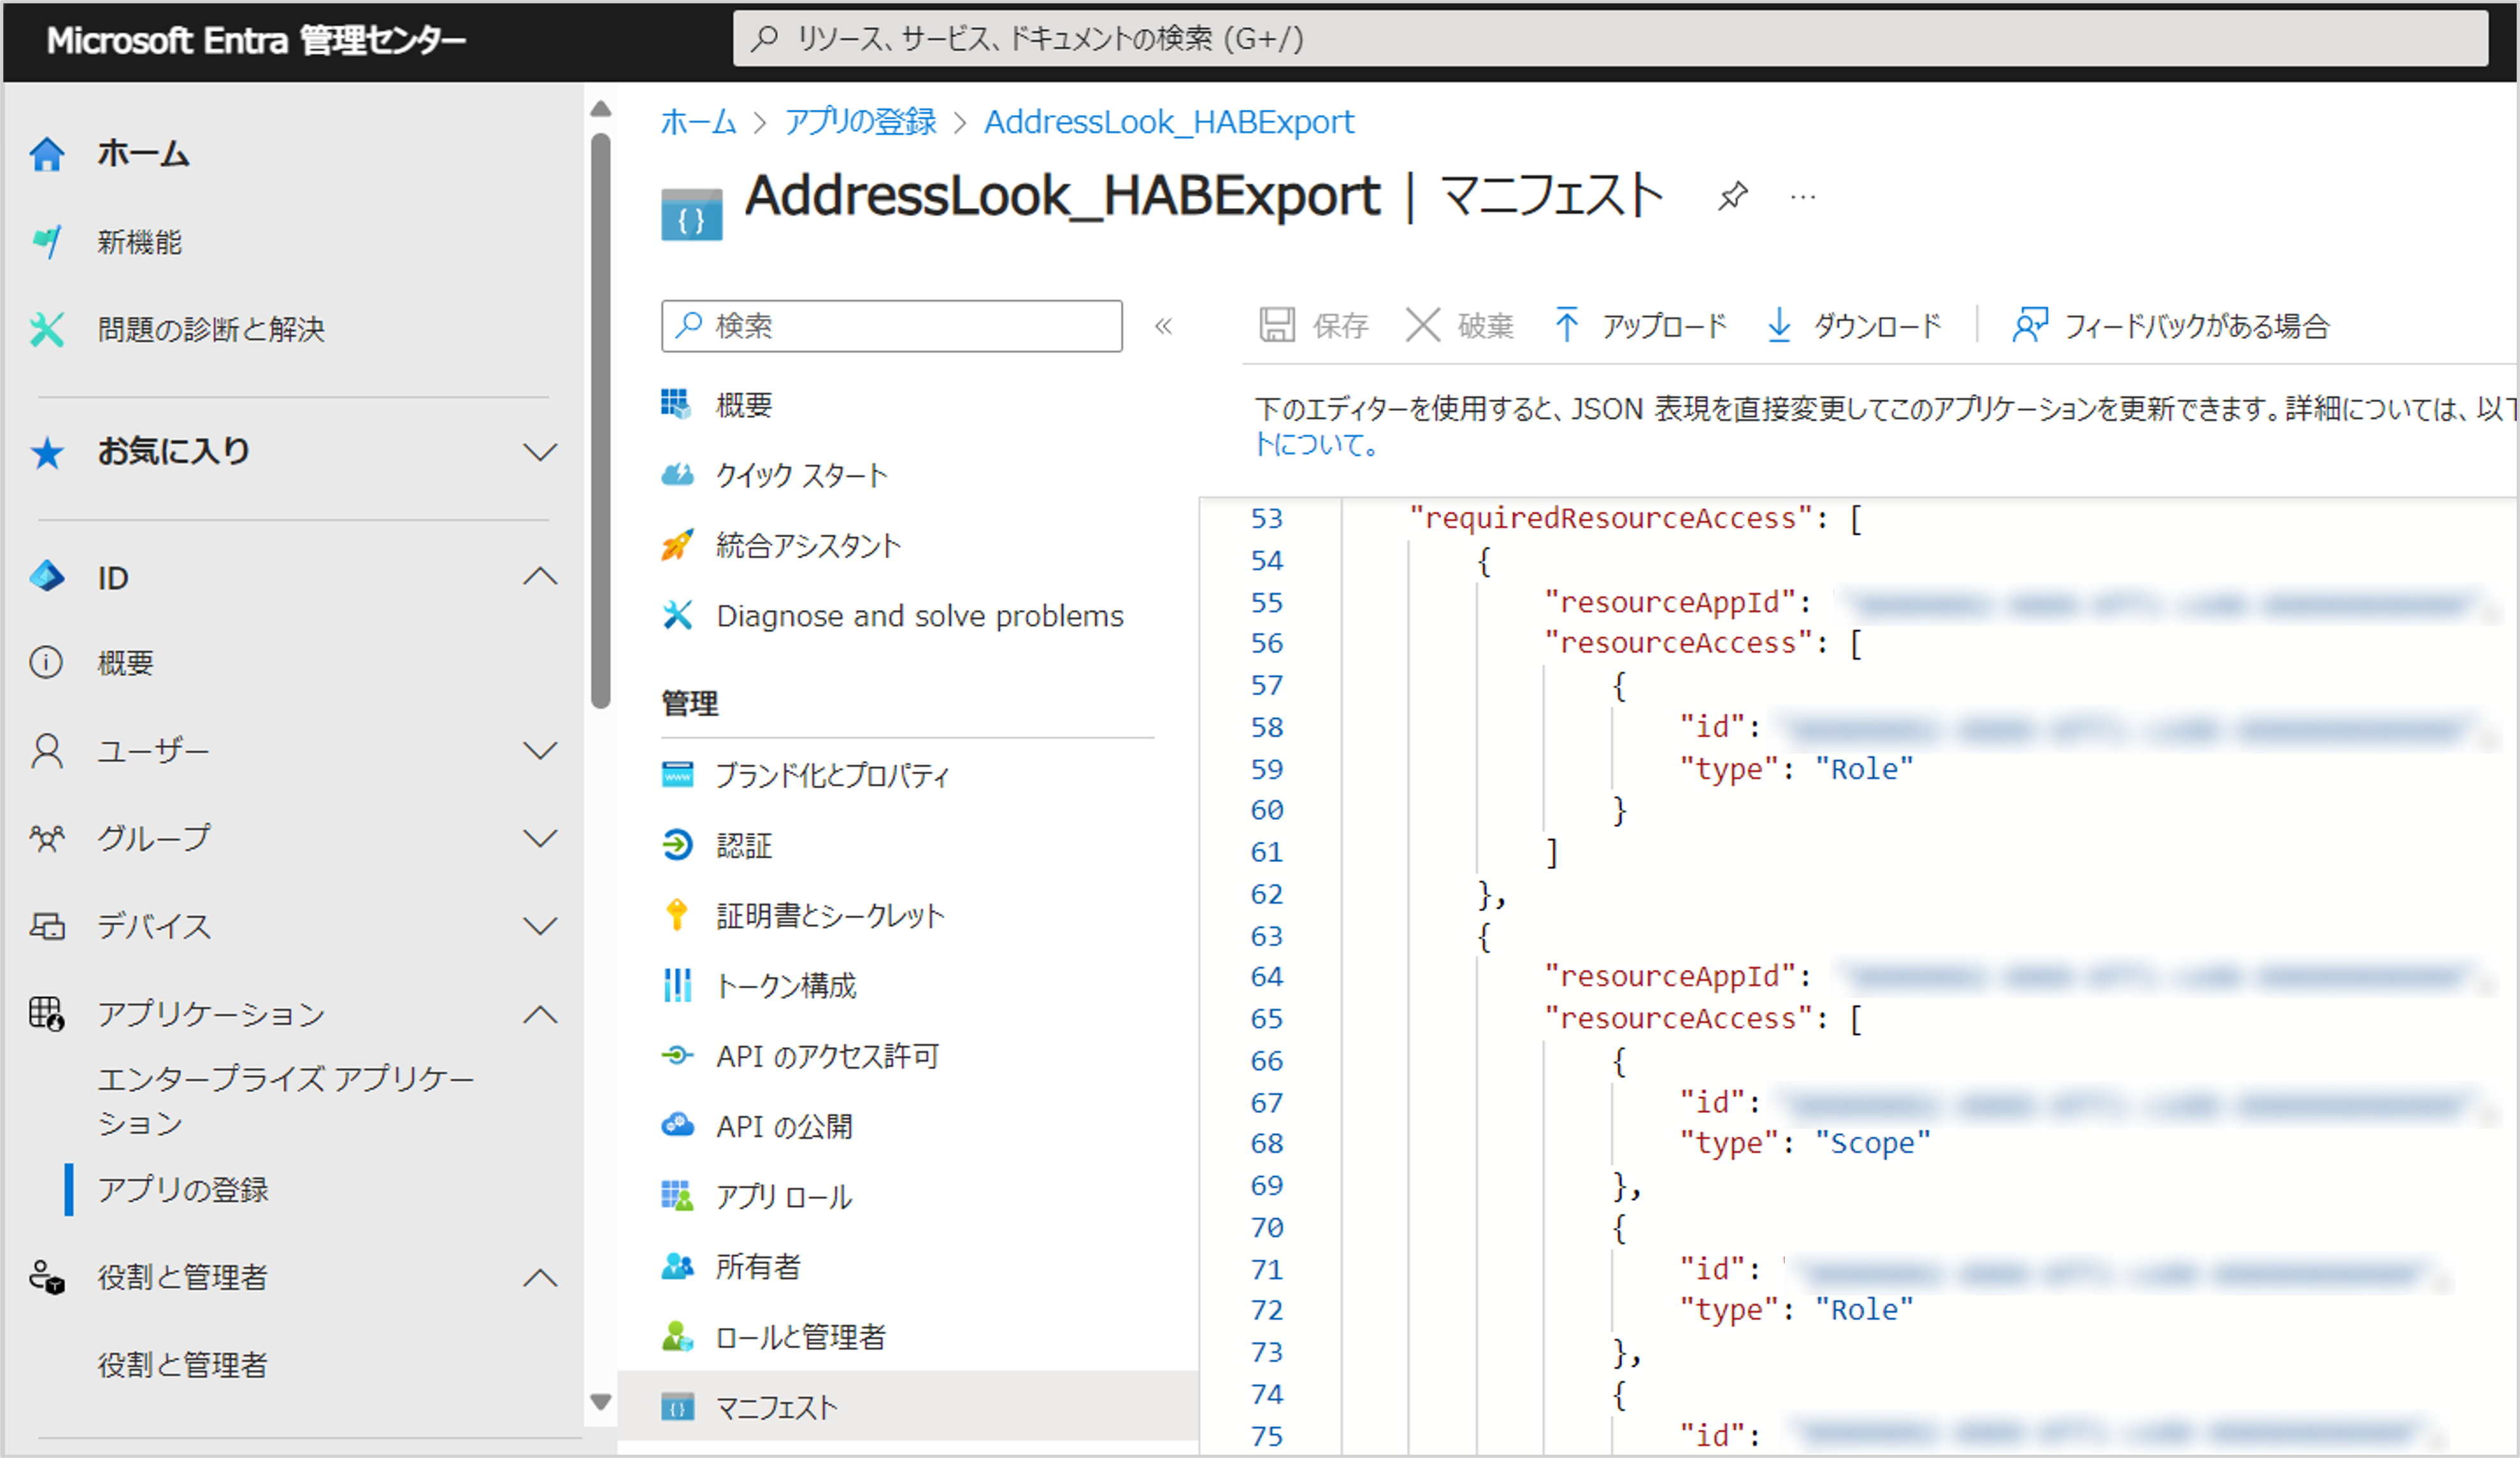Click the home icon in left sidebar
This screenshot has height=1458, width=2520.
[47, 154]
